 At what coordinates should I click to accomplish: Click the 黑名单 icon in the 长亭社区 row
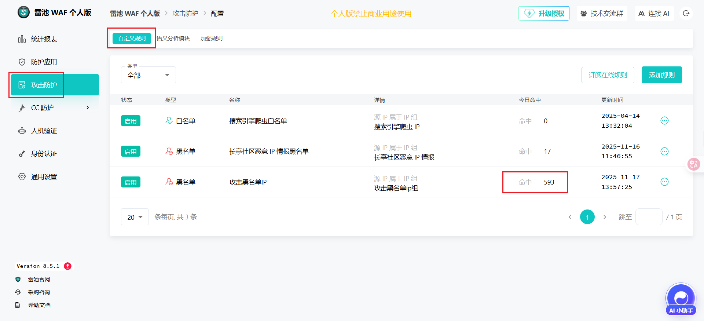(x=169, y=151)
